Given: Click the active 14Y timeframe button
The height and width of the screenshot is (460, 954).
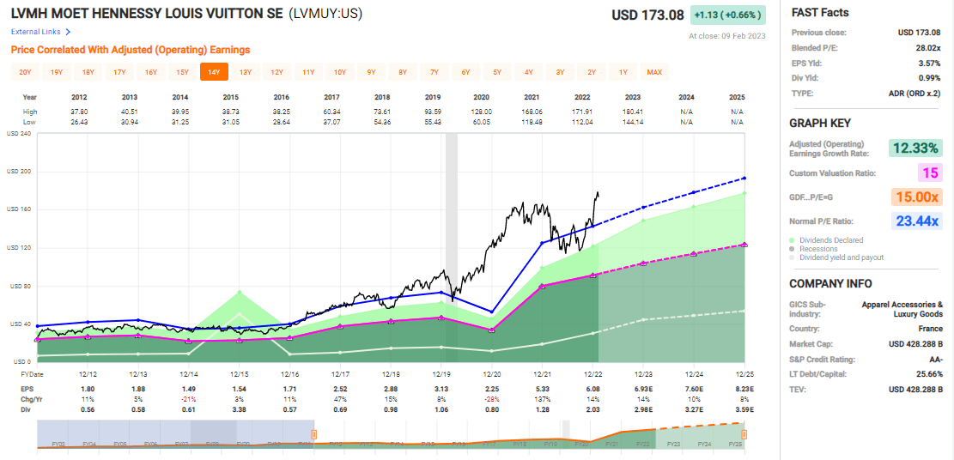Looking at the screenshot, I should pos(214,72).
